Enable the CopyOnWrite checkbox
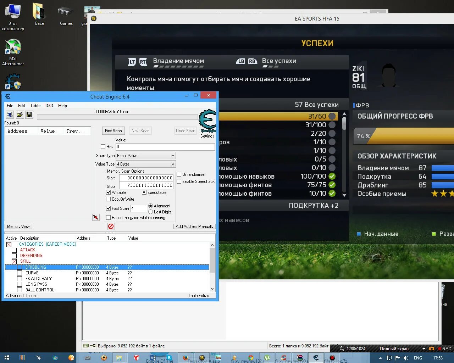The image size is (454, 363). [x=109, y=199]
